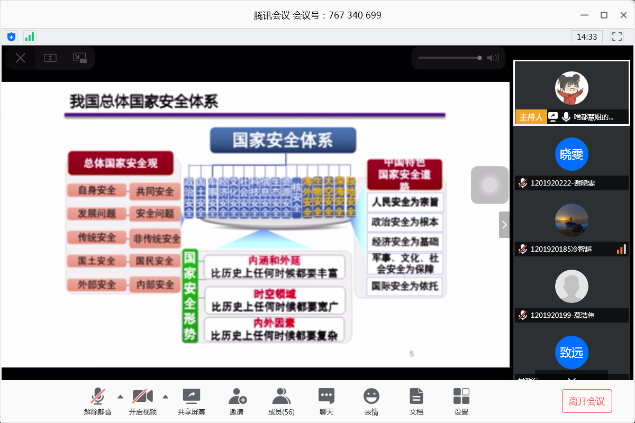Unmute microphone with 解除静音
This screenshot has width=635, height=423.
[98, 401]
